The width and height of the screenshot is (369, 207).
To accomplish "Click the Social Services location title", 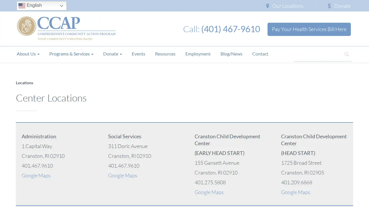I will click(x=125, y=136).
